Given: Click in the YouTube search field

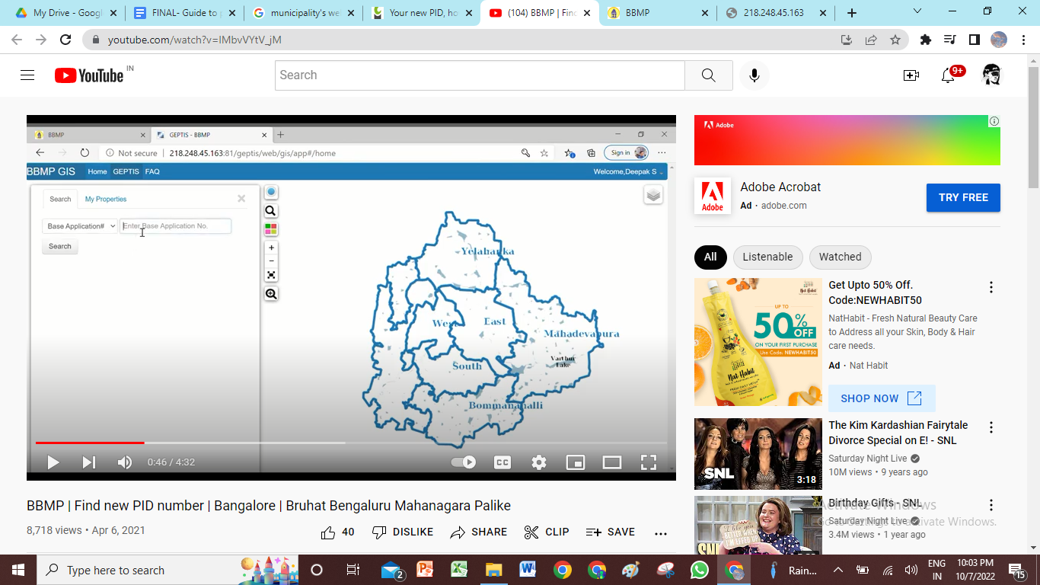Looking at the screenshot, I should (x=480, y=75).
